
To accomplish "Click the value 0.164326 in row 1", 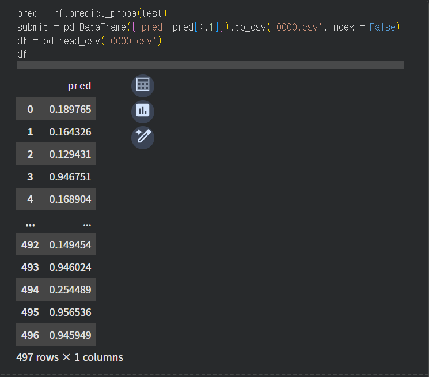I will (x=70, y=132).
